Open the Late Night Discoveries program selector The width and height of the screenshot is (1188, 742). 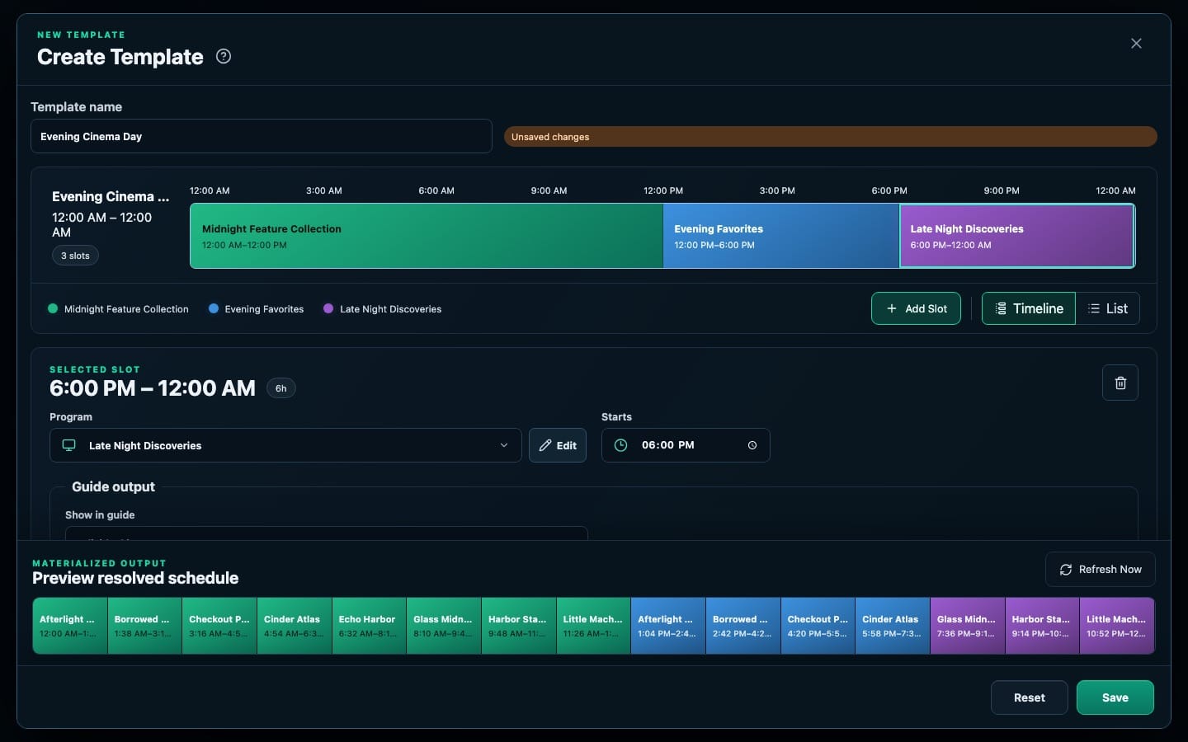click(285, 445)
